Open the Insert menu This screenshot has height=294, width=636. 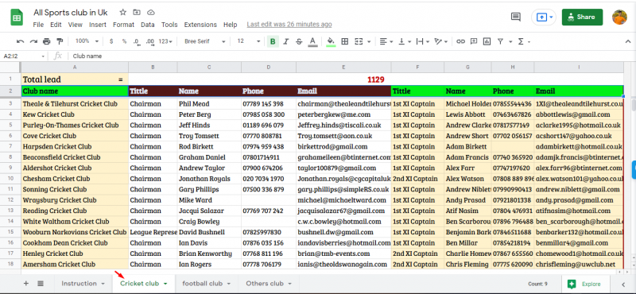[98, 25]
